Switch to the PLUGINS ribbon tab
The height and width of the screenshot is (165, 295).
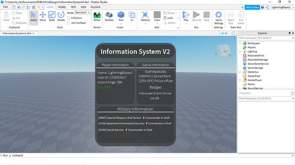click(x=95, y=7)
